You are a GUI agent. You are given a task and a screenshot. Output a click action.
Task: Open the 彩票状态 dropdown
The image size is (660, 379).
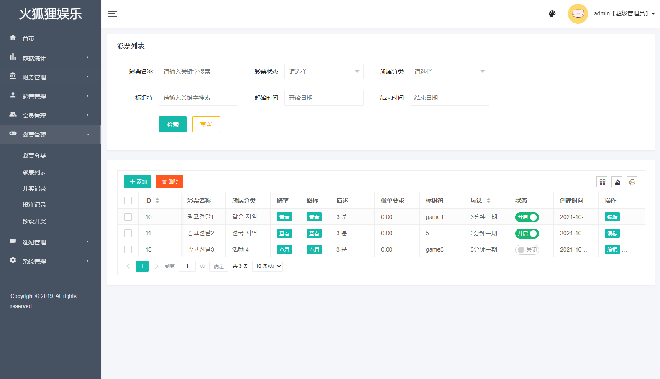point(324,71)
